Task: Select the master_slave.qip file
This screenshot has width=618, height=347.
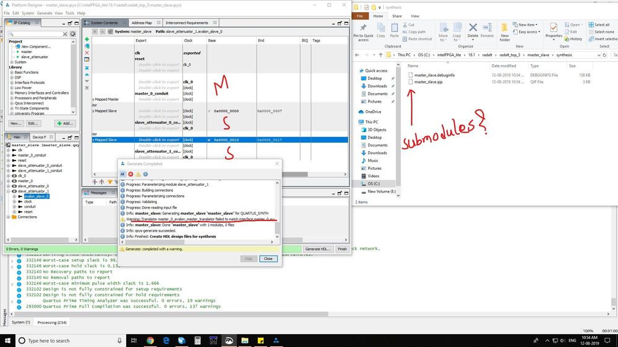Action: pyautogui.click(x=429, y=82)
